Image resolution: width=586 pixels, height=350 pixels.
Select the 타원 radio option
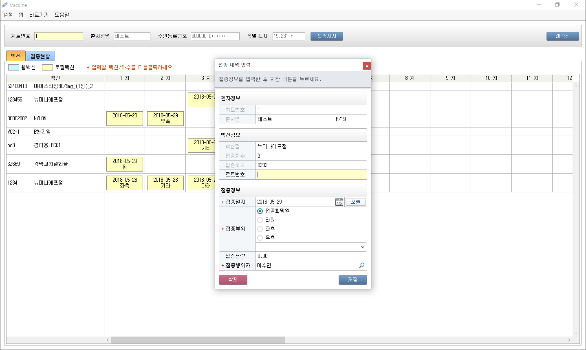[x=260, y=220]
